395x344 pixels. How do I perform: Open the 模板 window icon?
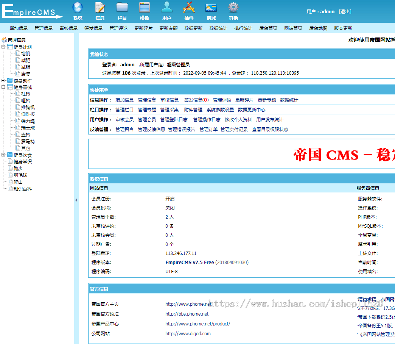pos(145,8)
